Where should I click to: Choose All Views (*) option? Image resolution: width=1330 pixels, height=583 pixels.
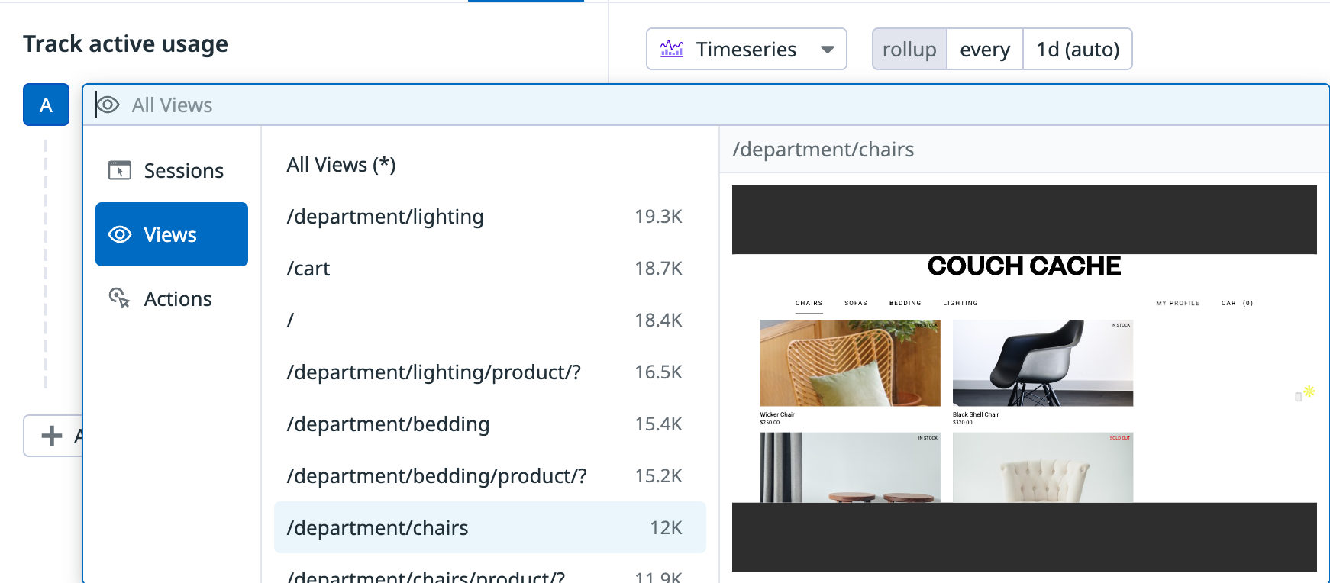pos(489,164)
